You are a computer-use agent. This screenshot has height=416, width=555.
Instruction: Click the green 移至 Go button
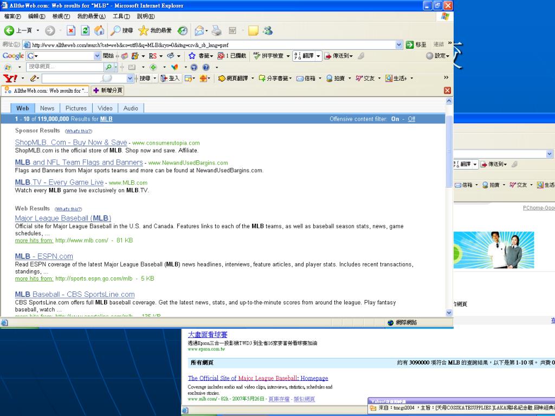coord(416,44)
